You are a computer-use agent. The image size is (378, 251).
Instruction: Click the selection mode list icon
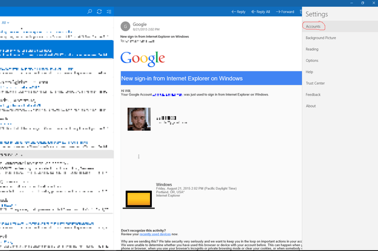pyautogui.click(x=109, y=12)
